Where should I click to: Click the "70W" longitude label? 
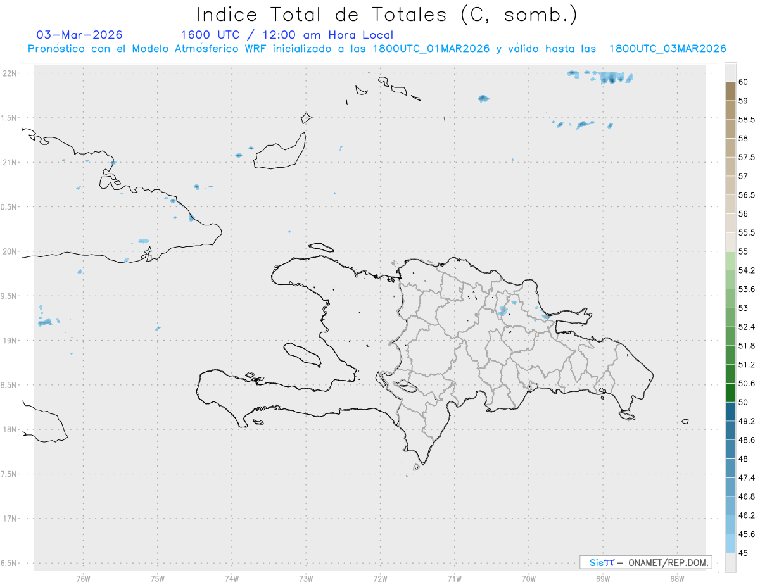click(x=529, y=578)
